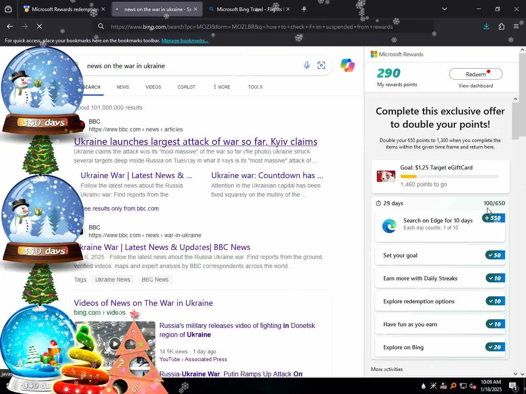Image resolution: width=526 pixels, height=394 pixels.
Task: Open the Firefox View icon before the tabs
Action: 8,9
